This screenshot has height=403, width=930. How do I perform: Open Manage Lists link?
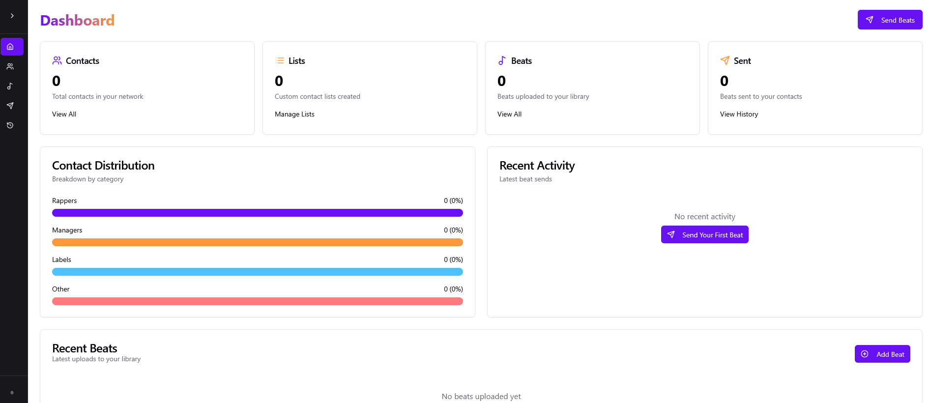point(294,114)
